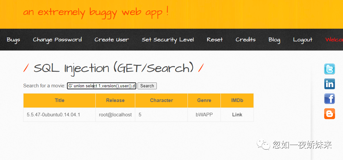Open the Facebook social icon

(329, 98)
